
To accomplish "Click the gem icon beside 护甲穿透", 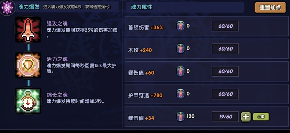I will pos(181,94).
